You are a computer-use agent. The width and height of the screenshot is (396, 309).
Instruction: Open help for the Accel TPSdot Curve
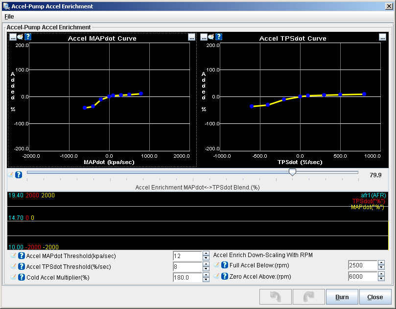pos(219,37)
